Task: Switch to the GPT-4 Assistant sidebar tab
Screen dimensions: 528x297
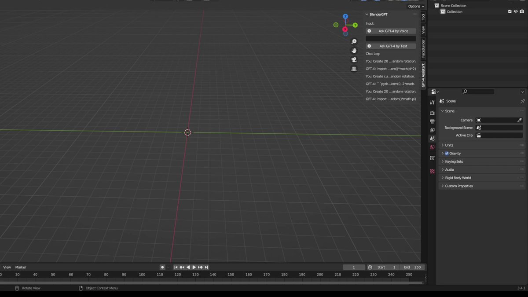Action: pyautogui.click(x=423, y=75)
